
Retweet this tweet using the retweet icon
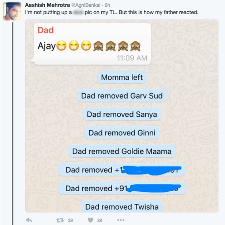59,220
